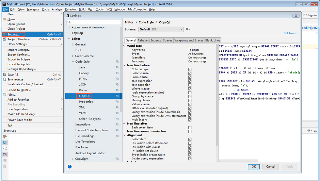Click the Cancel button
The image size is (320, 181).
pyautogui.click(x=271, y=167)
